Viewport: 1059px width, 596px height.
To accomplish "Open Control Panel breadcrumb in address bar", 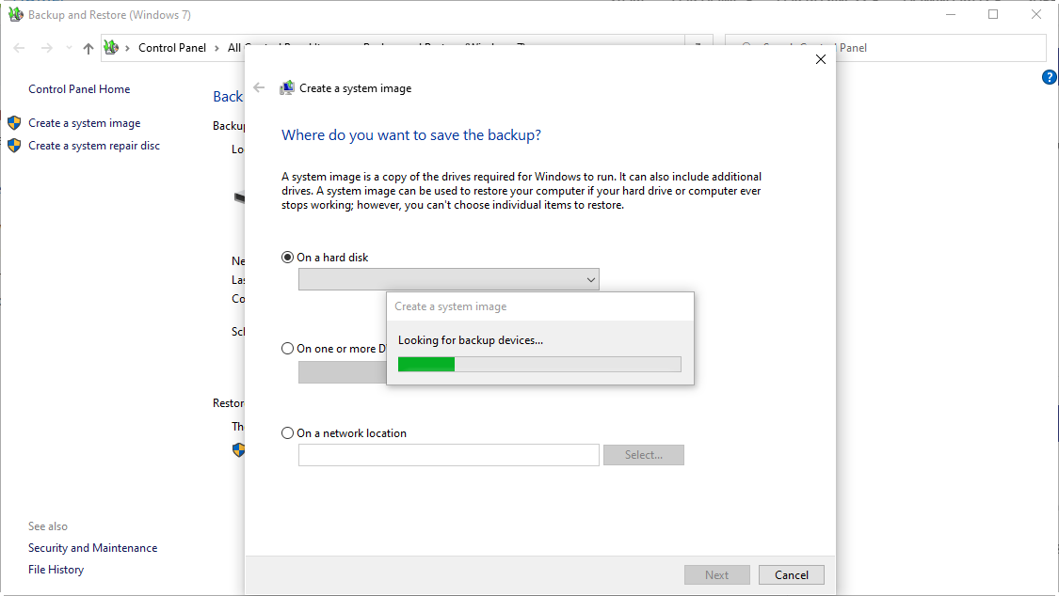I will pyautogui.click(x=172, y=48).
